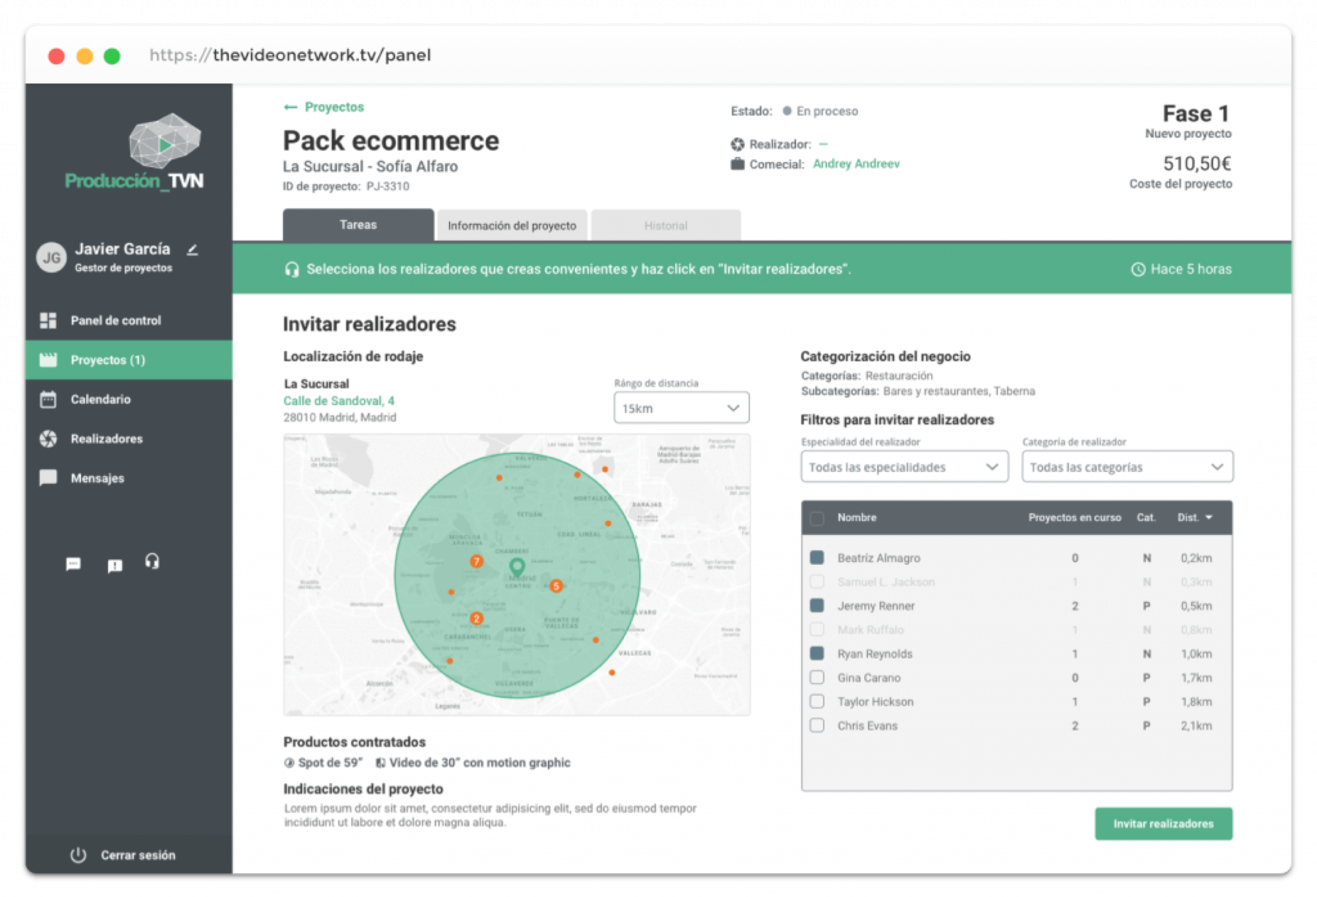Click the Invitar realizadores button
This screenshot has width=1317, height=897.
(x=1164, y=823)
